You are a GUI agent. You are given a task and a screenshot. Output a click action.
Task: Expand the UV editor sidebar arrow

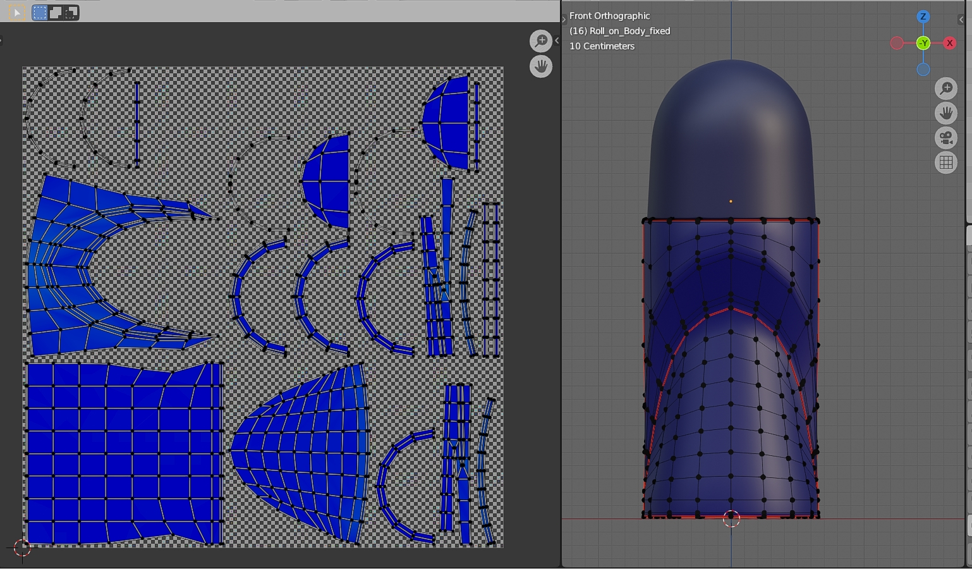(x=557, y=40)
